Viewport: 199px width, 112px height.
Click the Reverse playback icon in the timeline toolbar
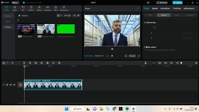(x=42, y=63)
